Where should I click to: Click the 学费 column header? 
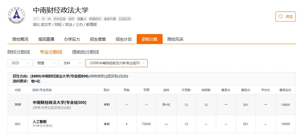tap(146, 90)
